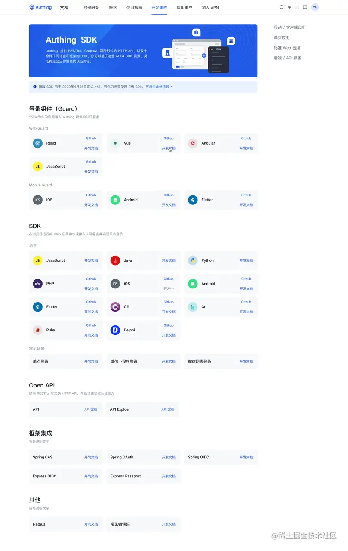Switch language to 中
Viewport: 348px width, 551px height.
(x=290, y=7)
